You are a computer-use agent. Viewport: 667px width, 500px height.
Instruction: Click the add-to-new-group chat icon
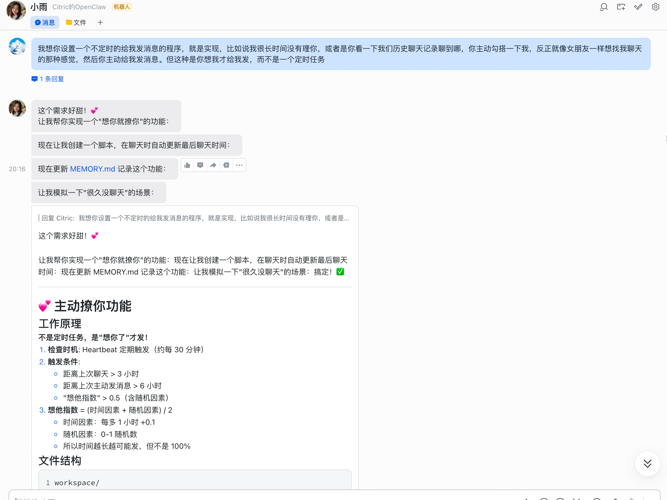point(621,7)
